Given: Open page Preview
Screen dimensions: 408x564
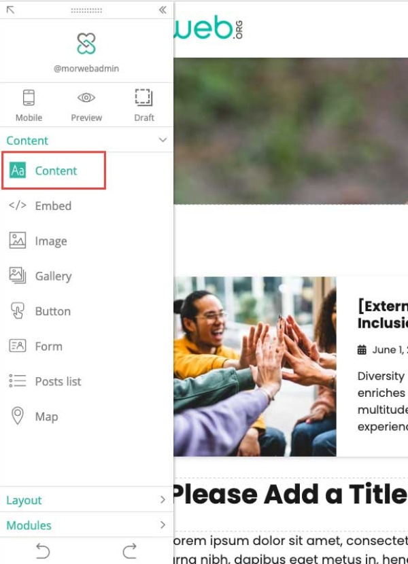Looking at the screenshot, I should [86, 105].
